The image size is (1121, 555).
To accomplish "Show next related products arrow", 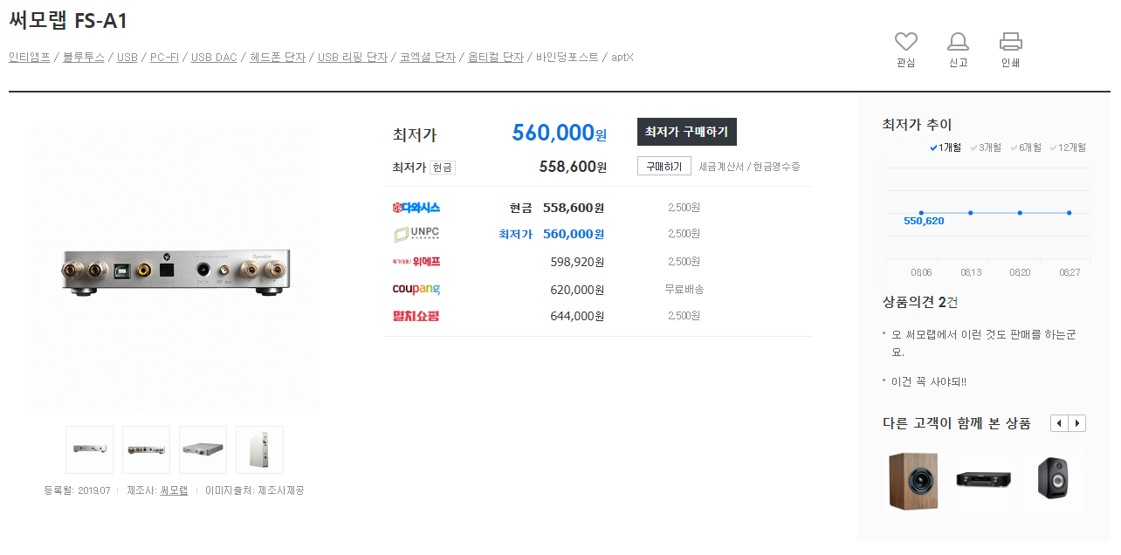I will (1077, 423).
